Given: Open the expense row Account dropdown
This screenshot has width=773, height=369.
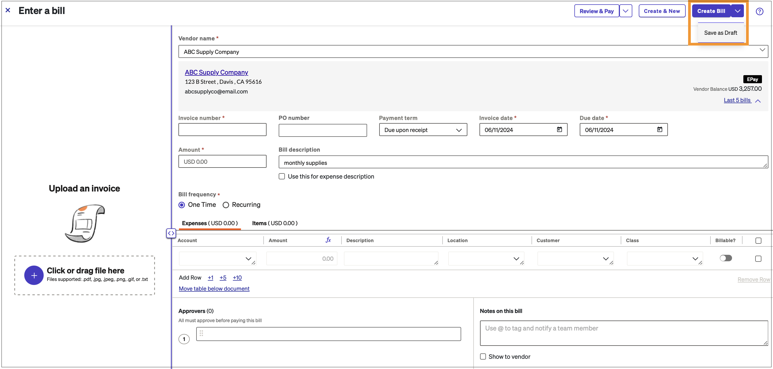Looking at the screenshot, I should point(218,258).
